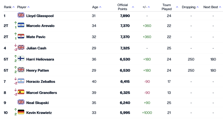This screenshot has height=120, width=223.
Task: Open Henry Patten's player profile
Action: [38, 71]
